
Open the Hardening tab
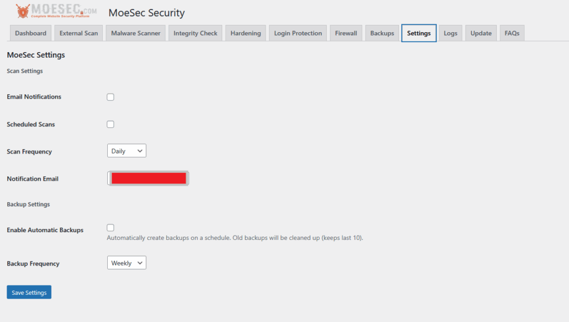pos(245,33)
